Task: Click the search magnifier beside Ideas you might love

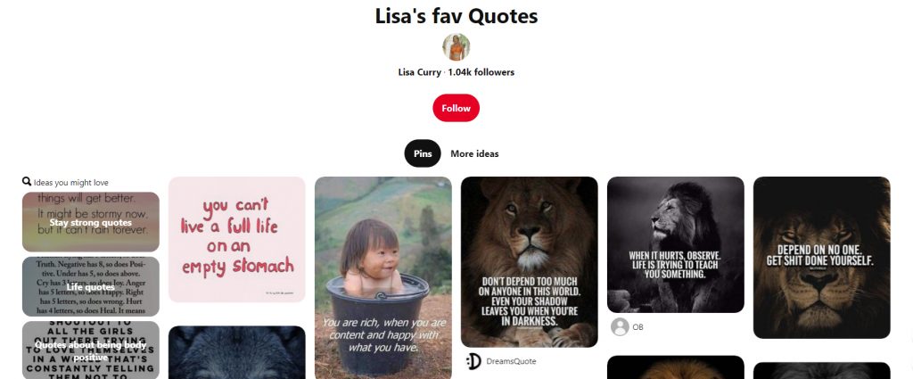Action: point(27,182)
